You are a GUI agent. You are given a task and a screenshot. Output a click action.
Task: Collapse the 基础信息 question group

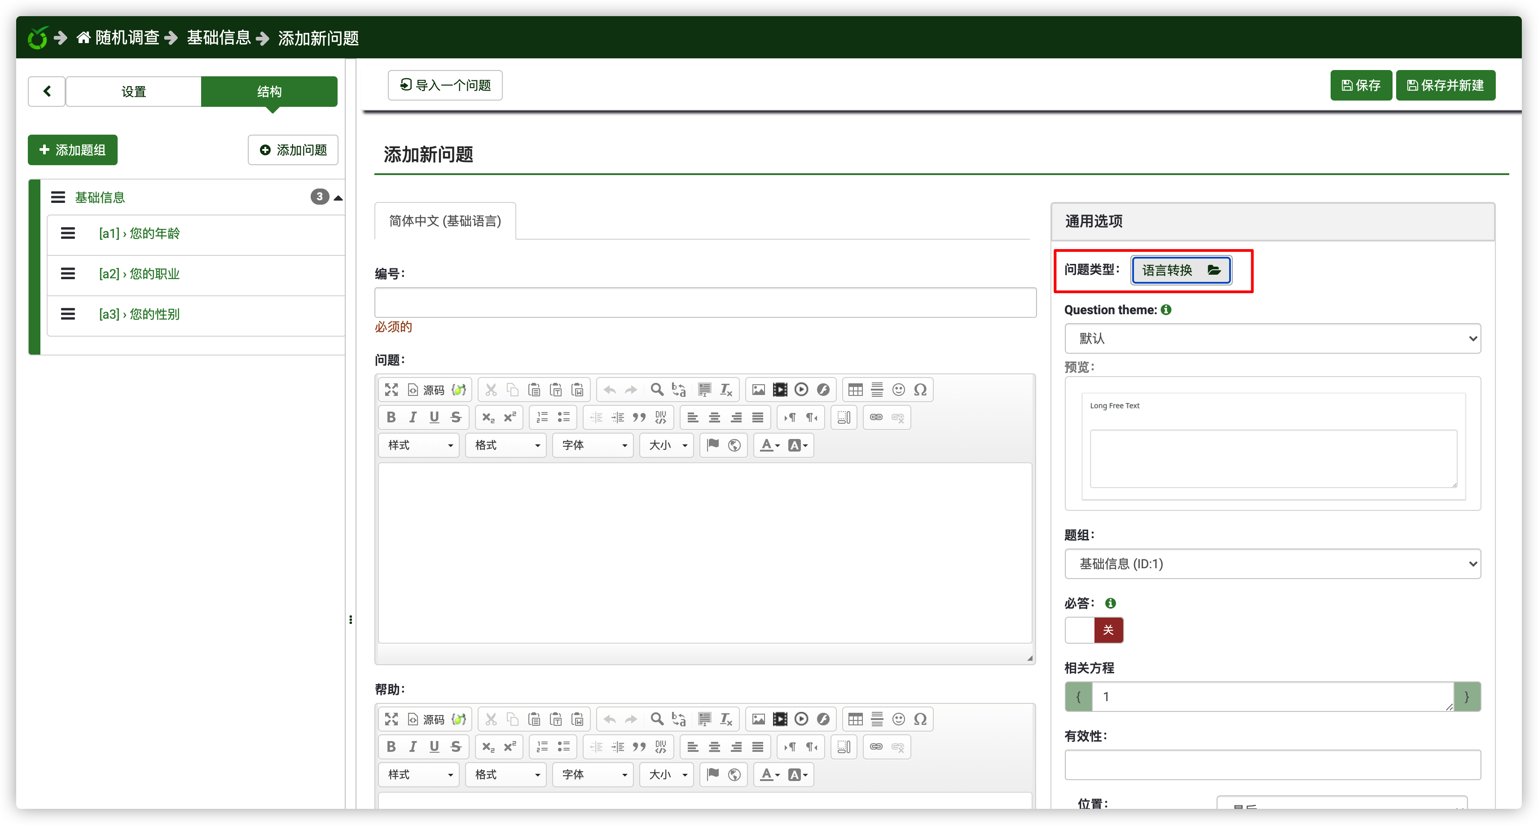pyautogui.click(x=338, y=197)
